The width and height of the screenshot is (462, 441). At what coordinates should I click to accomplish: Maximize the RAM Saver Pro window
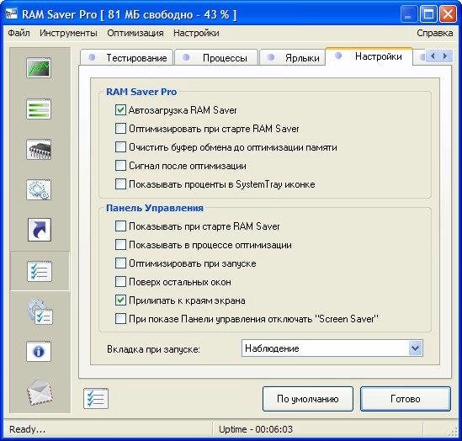coord(428,13)
